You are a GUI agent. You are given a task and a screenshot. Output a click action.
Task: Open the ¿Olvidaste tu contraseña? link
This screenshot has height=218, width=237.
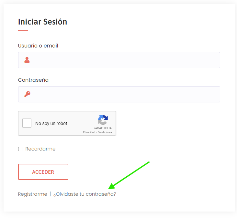coord(85,194)
